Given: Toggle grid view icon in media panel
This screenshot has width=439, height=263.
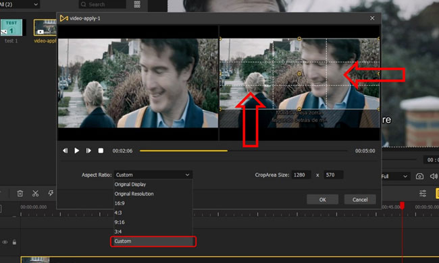Looking at the screenshot, I should [x=137, y=4].
